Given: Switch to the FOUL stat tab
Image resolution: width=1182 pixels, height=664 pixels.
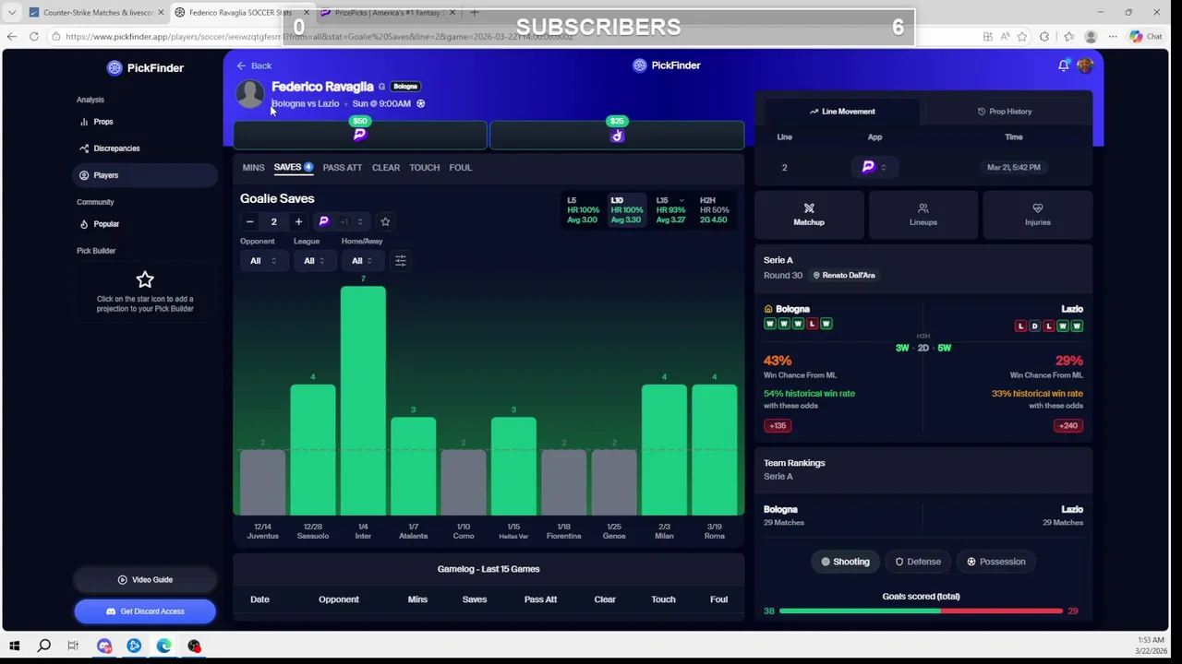Looking at the screenshot, I should click(x=460, y=168).
